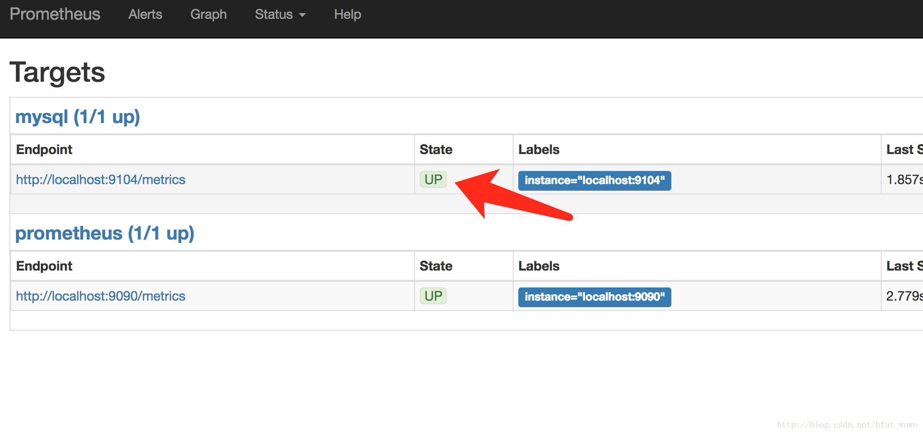This screenshot has width=923, height=434.
Task: Click the State column header in mysql table
Action: 436,149
